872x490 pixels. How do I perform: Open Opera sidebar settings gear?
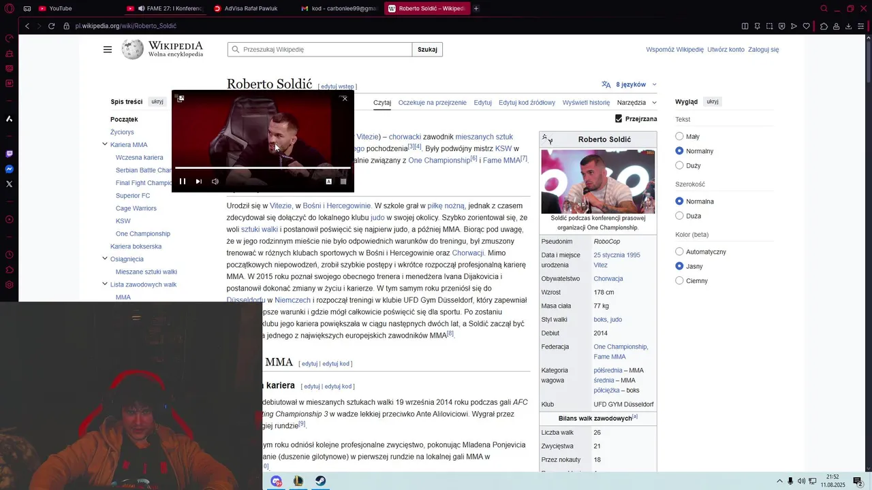pos(9,285)
